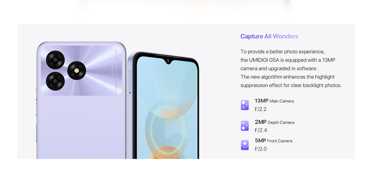Select the Capture All Wonders heading
Screen dimensions: 380x186
tap(269, 36)
